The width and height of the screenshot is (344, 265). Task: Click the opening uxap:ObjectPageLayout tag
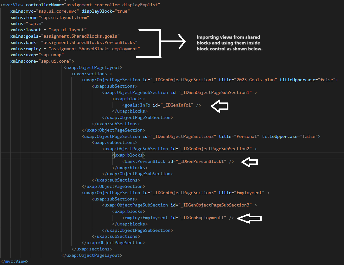[x=93, y=68]
